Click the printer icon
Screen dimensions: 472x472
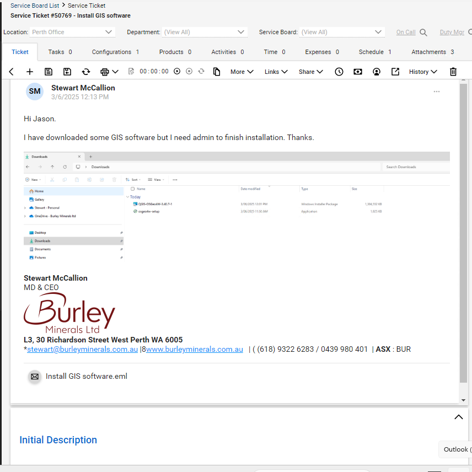(x=104, y=72)
